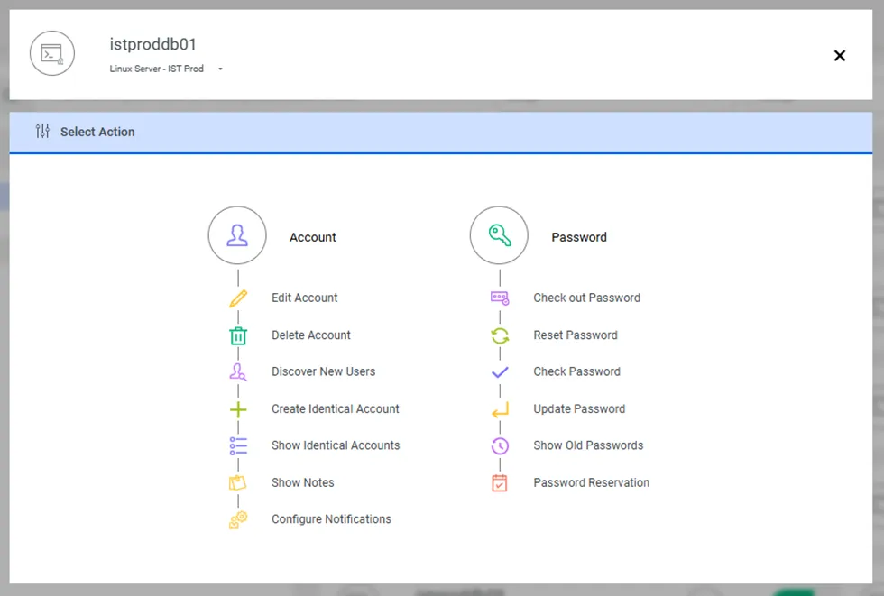
Task: Choose Update Password
Action: (x=579, y=409)
